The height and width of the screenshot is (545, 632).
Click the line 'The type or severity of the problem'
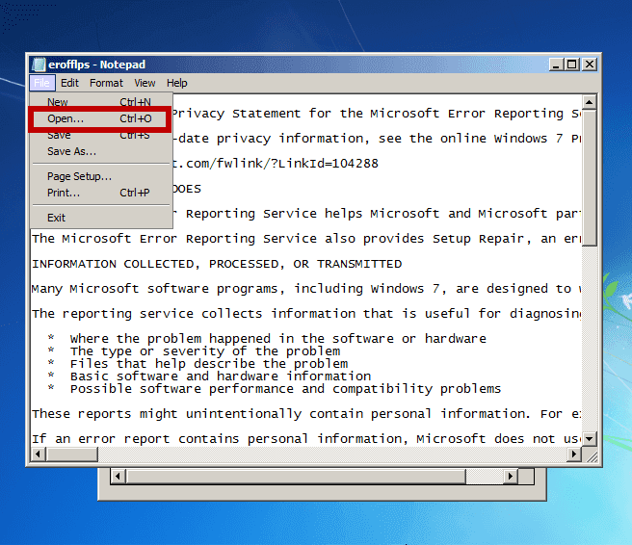point(205,351)
